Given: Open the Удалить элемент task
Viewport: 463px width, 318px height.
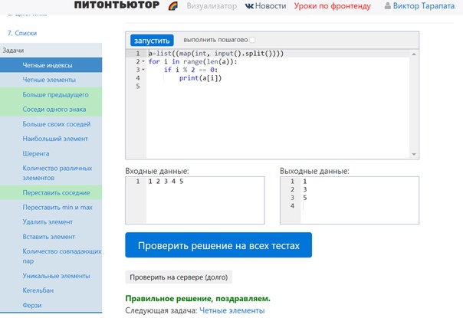Looking at the screenshot, I should pos(51,221).
